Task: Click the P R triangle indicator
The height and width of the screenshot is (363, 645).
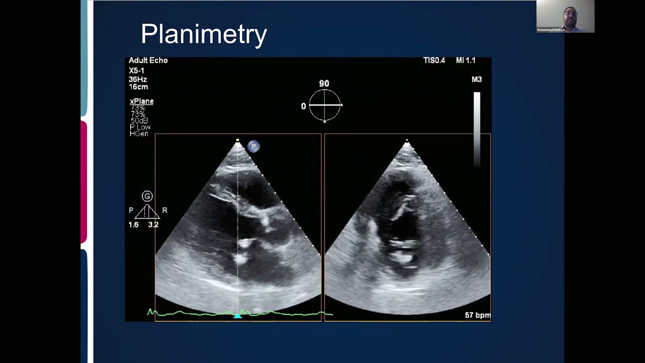Action: pos(147,211)
